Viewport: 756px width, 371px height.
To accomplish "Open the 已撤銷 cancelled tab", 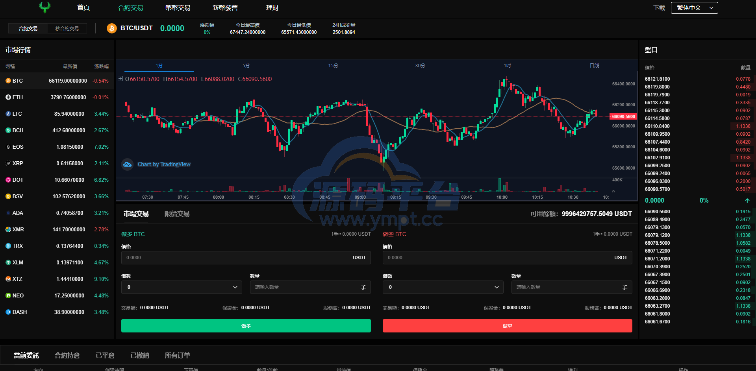I will click(x=140, y=356).
